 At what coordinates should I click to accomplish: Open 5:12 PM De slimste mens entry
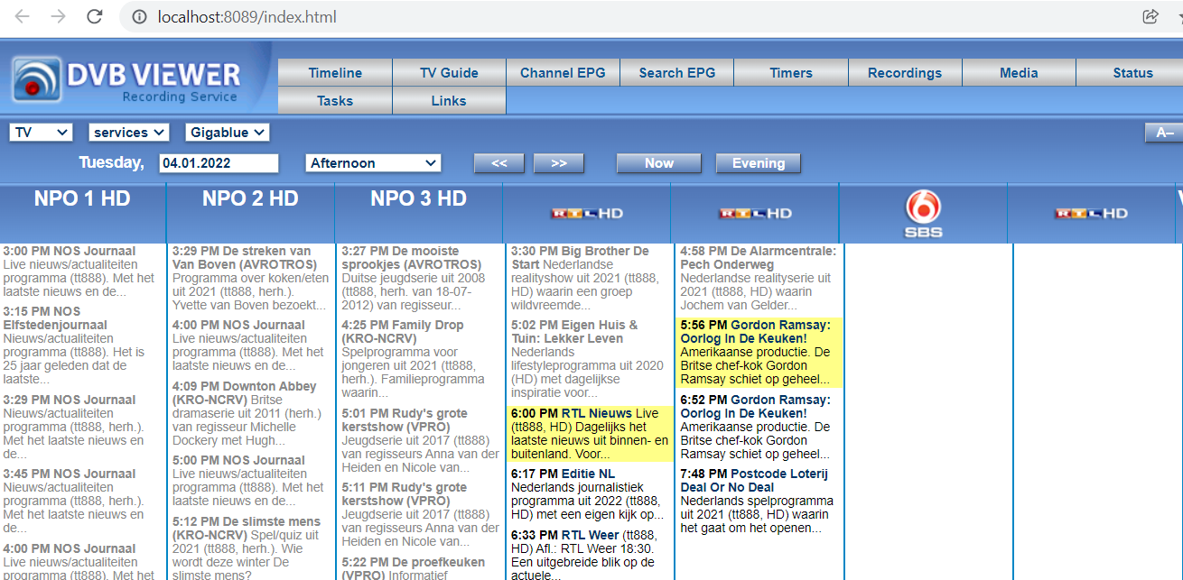tap(249, 548)
